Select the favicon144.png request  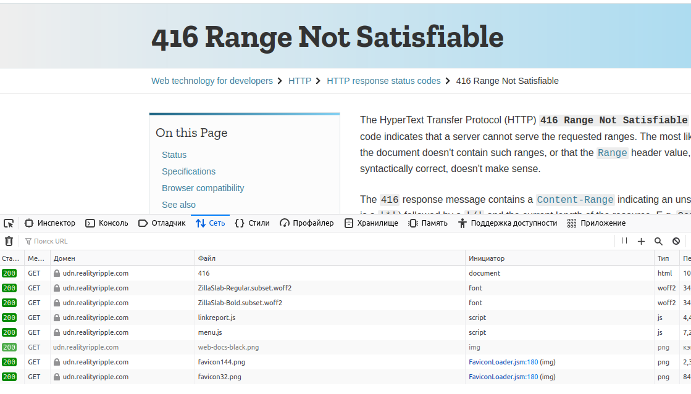[x=346, y=362]
